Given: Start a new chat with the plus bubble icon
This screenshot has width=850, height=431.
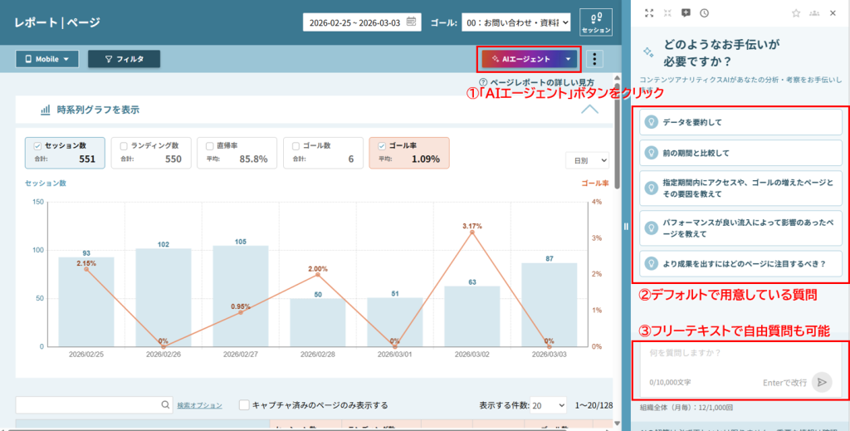Looking at the screenshot, I should coord(686,13).
